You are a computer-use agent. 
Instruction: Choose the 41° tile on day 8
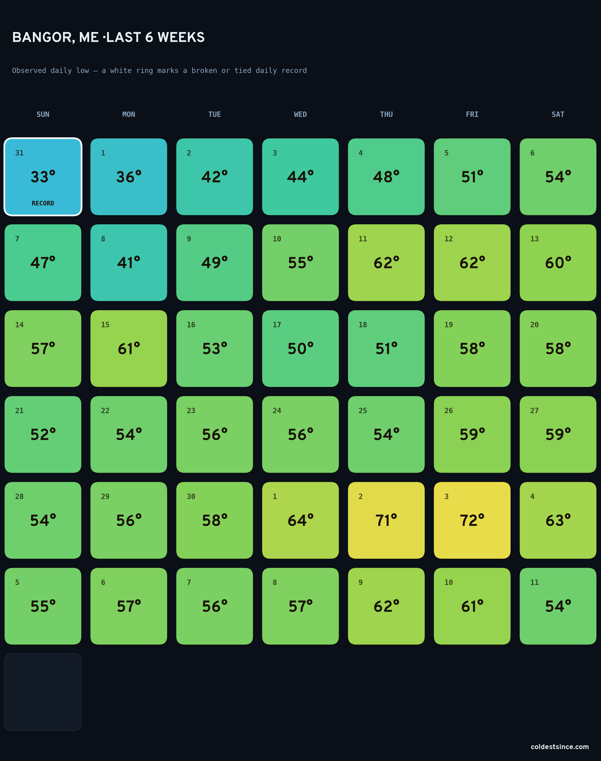click(129, 262)
